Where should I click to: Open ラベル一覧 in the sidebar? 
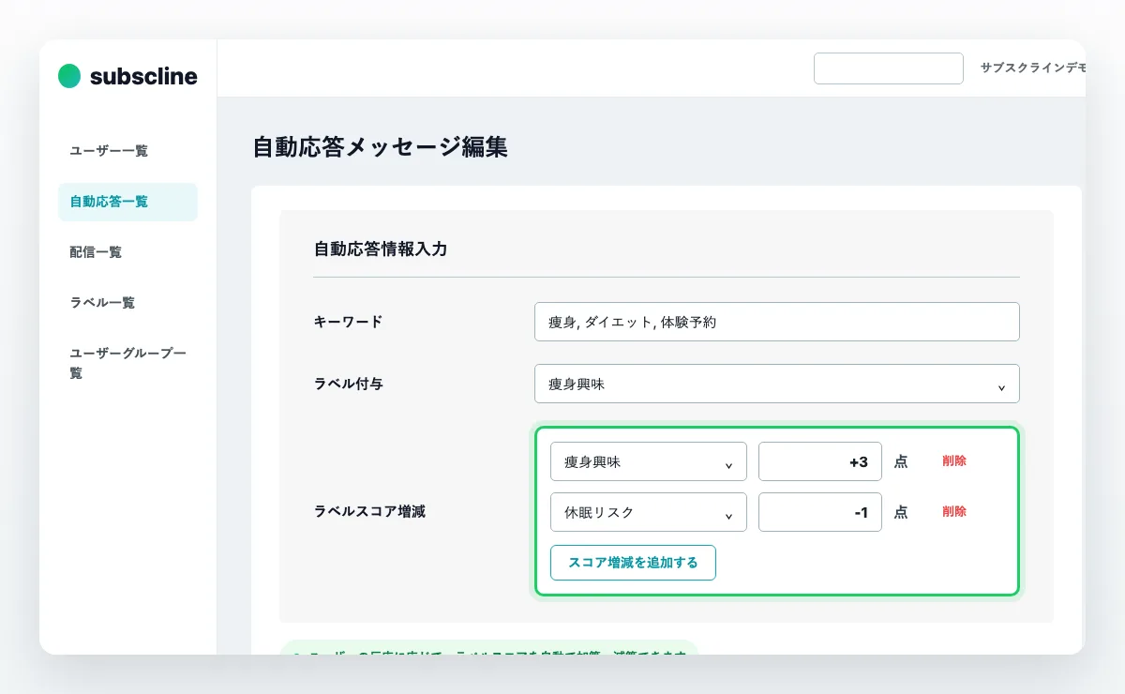point(102,303)
